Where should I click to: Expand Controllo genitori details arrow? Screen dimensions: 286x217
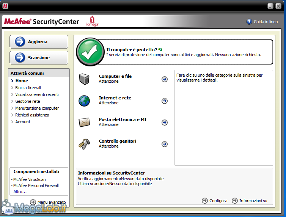pos(165,144)
